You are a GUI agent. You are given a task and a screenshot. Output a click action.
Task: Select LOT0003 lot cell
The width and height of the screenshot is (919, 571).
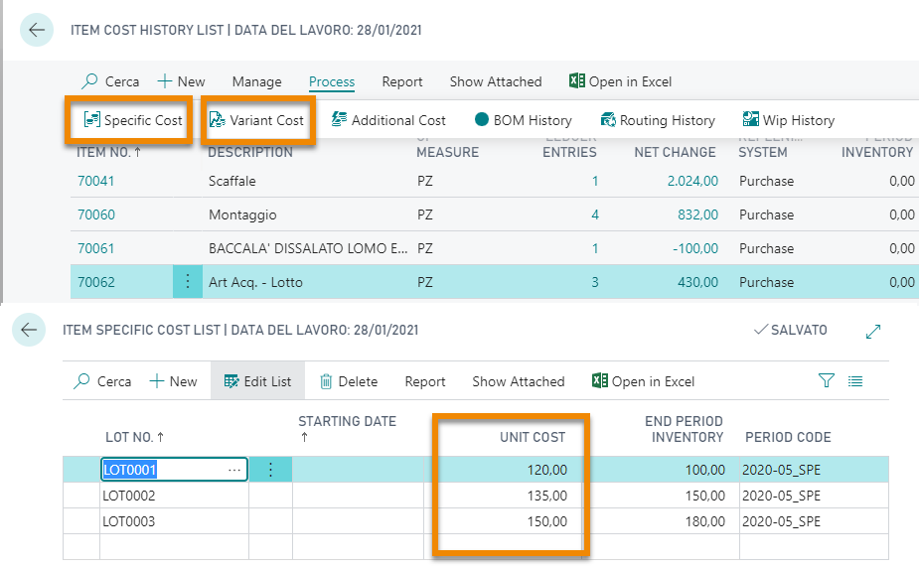pyautogui.click(x=174, y=521)
